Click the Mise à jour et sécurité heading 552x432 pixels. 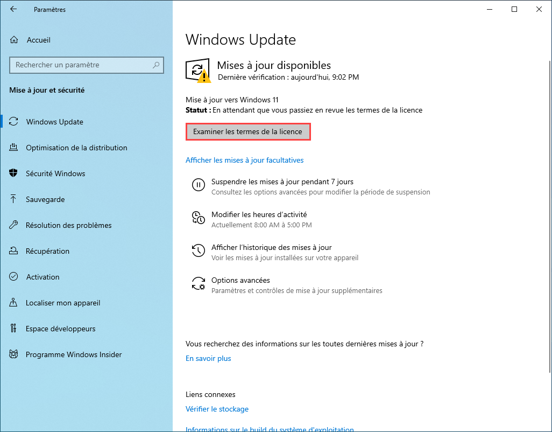pos(47,90)
